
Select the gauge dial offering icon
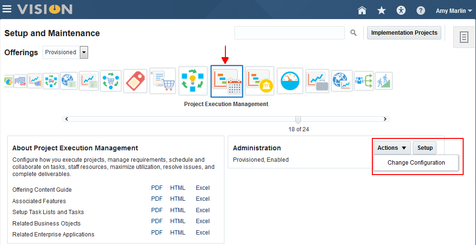coord(290,81)
